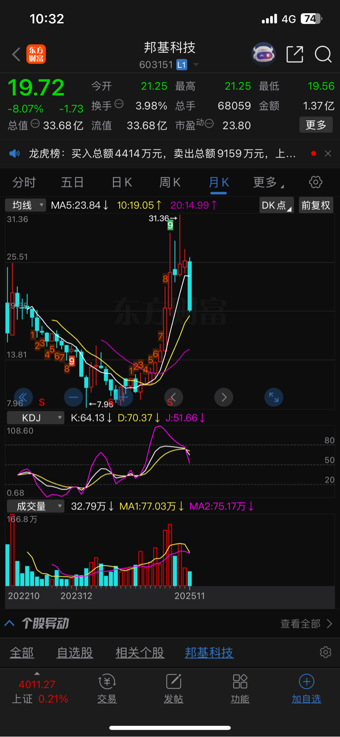
Task: Collapse the 个股异动 section
Action: [10, 624]
